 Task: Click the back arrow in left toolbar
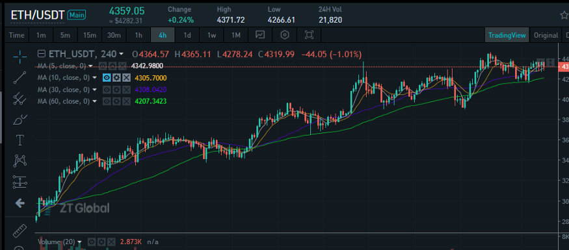[x=20, y=203]
